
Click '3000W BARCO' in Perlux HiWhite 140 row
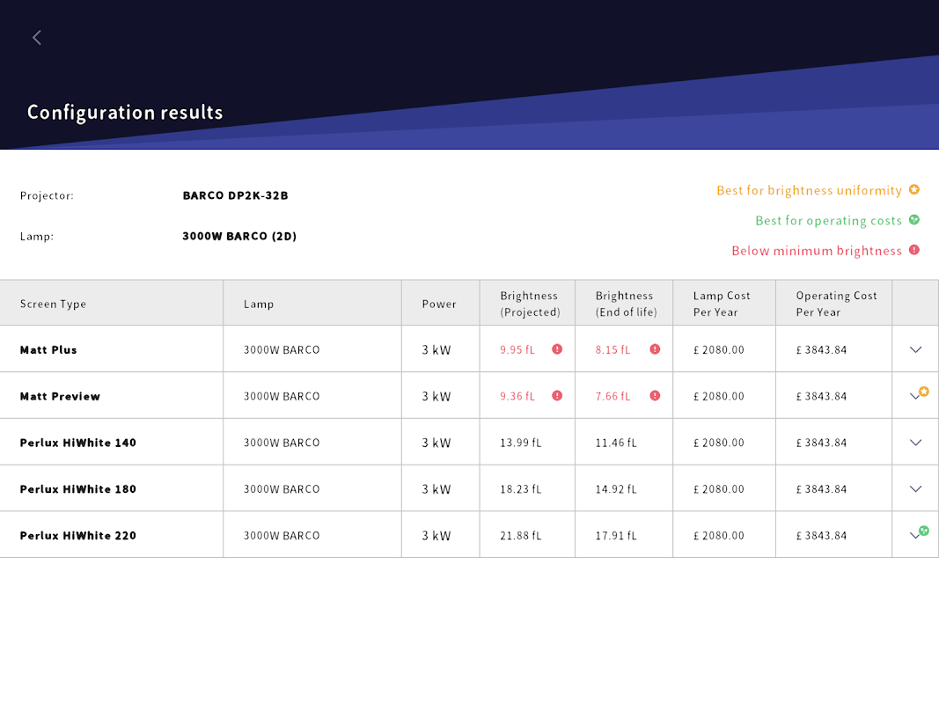[282, 443]
